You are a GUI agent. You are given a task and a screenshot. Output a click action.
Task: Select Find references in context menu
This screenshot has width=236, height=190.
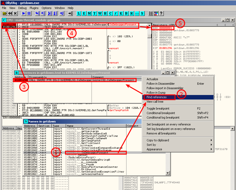pos(157,97)
